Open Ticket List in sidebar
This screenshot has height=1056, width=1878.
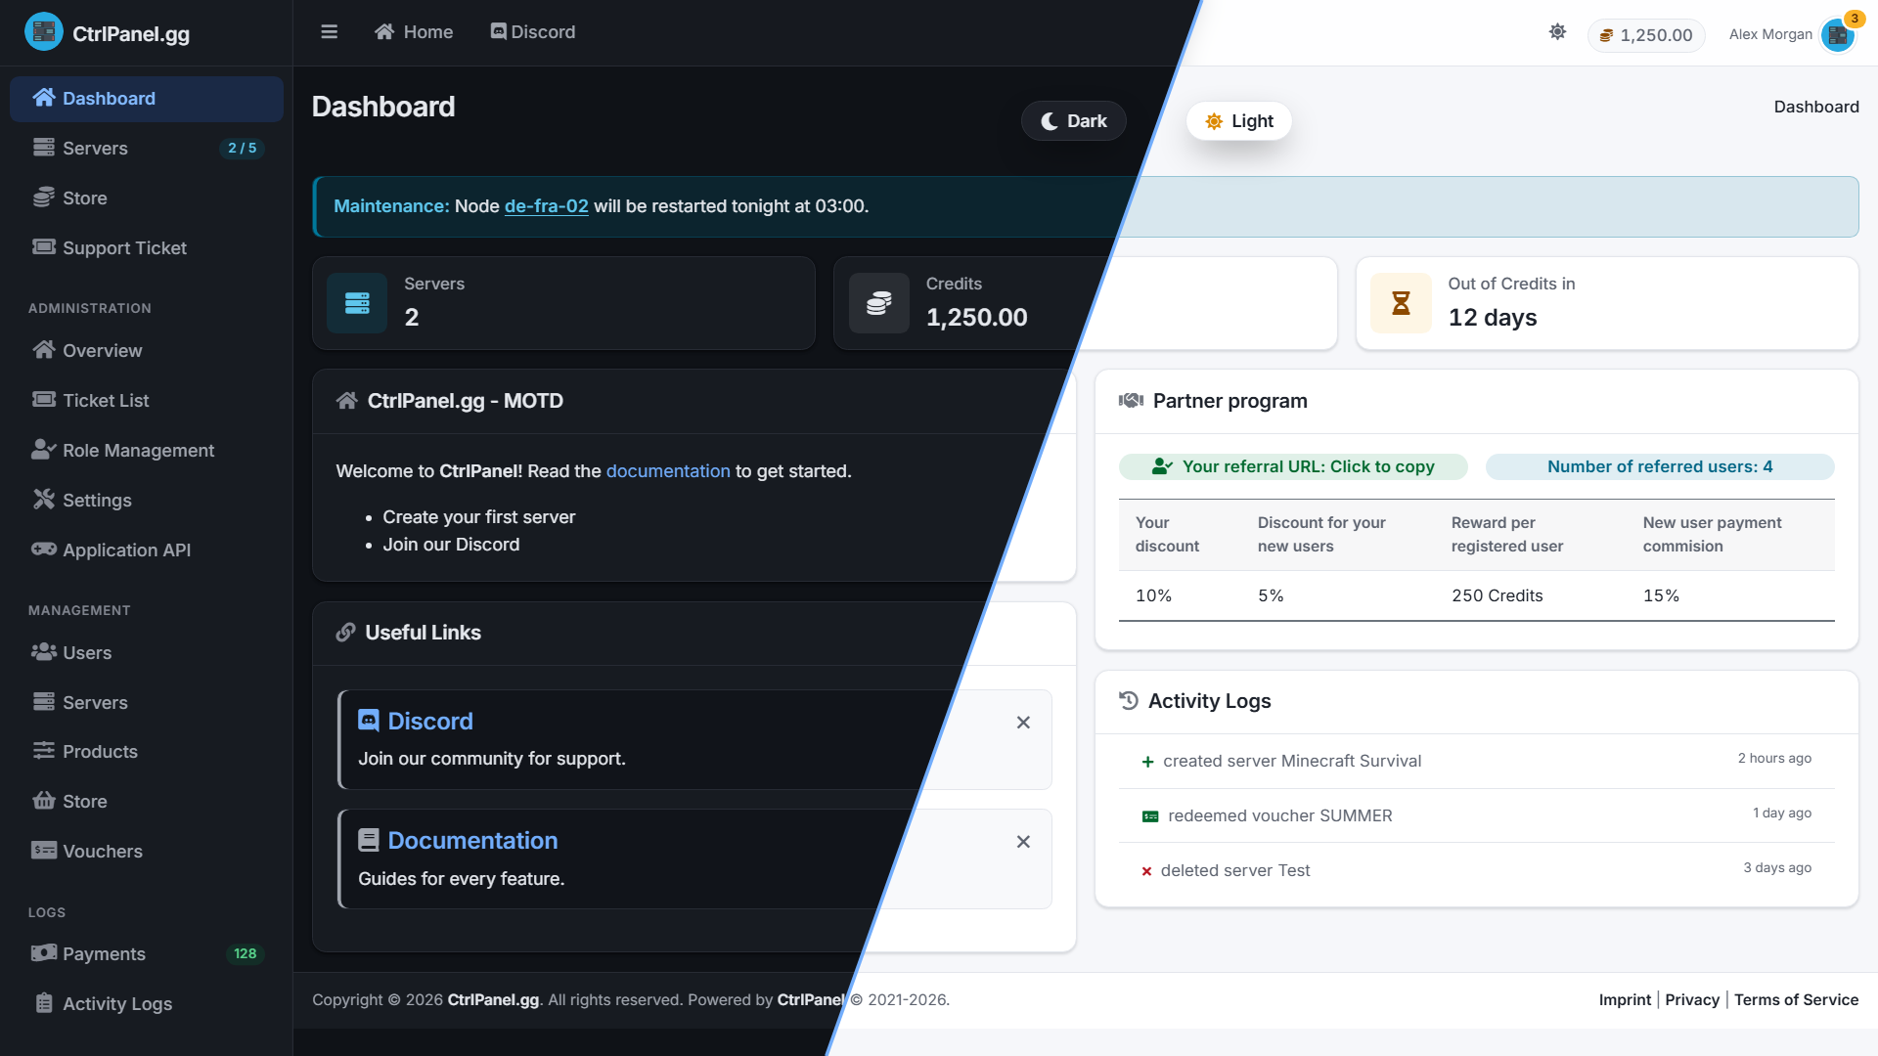tap(147, 401)
